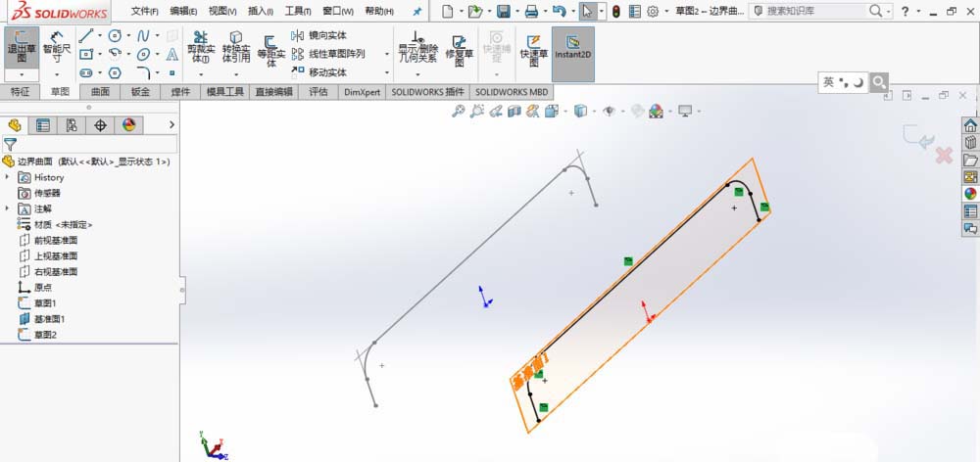Screen dimensions: 980x462
Task: Open the FeatureManager design tree tab
Action: click(x=15, y=125)
